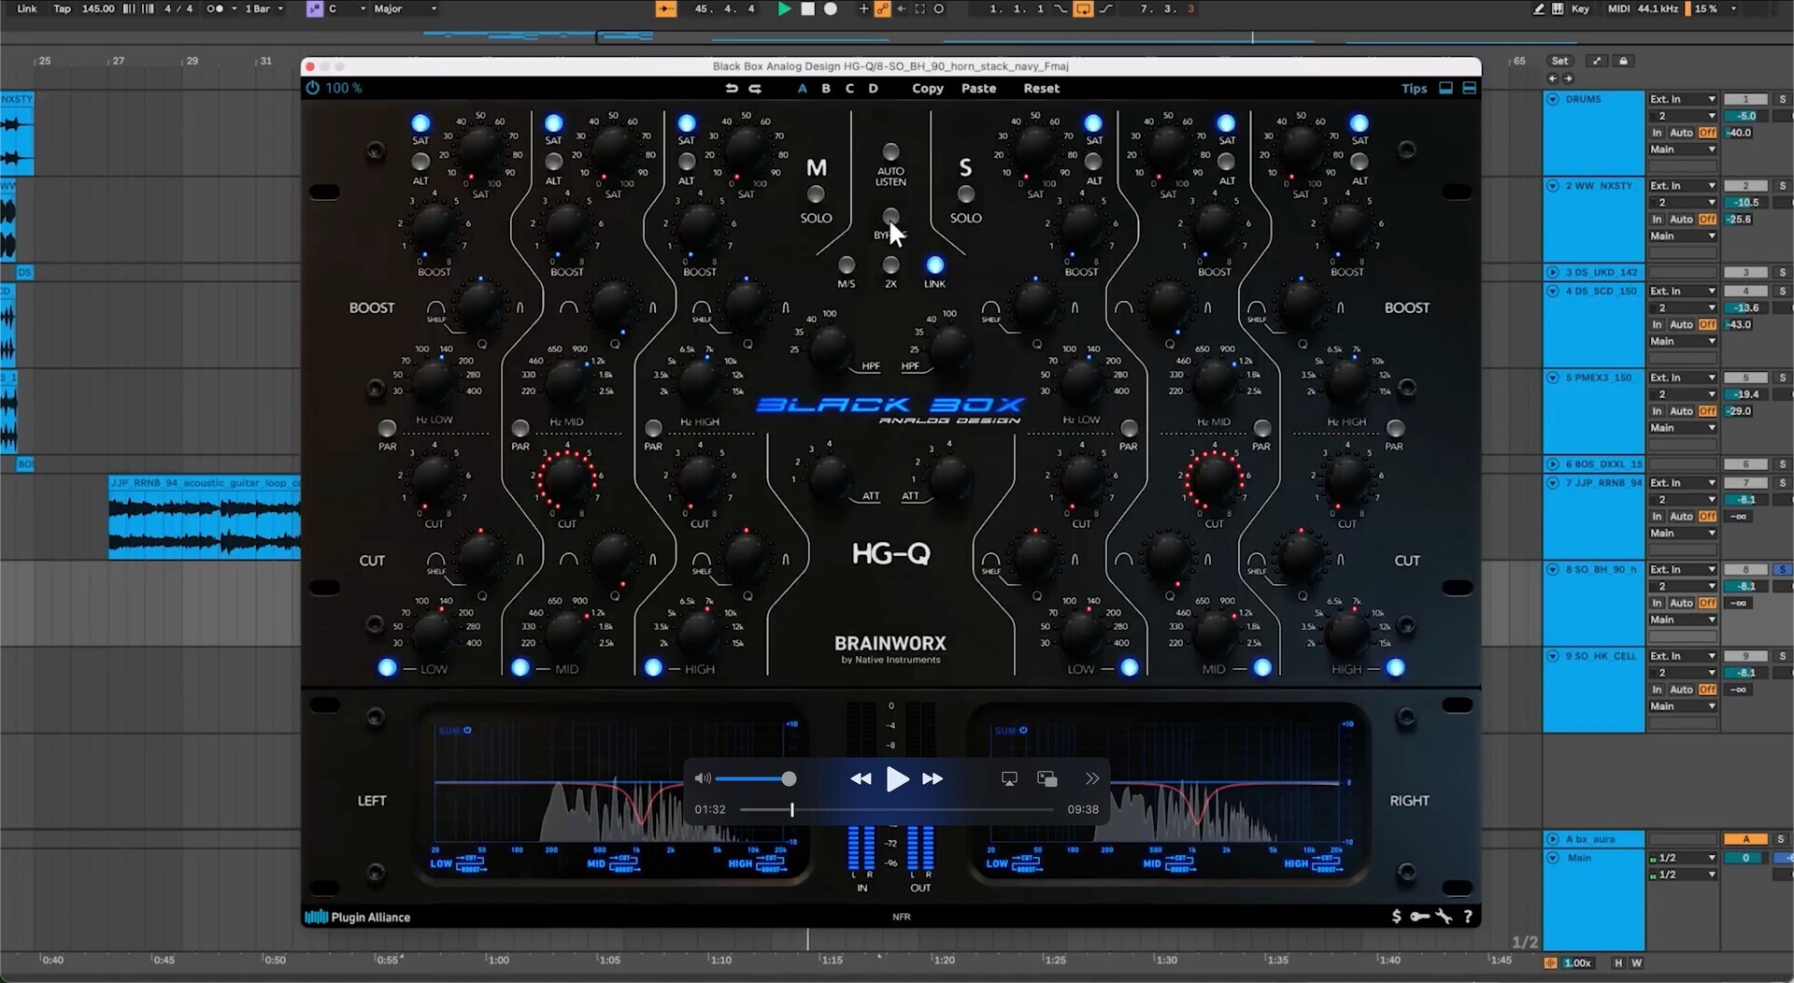This screenshot has width=1794, height=983.
Task: Toggle the S channel SOLO button
Action: point(965,194)
